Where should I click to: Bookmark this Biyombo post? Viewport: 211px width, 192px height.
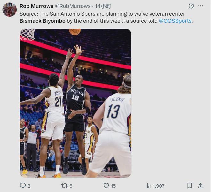190,186
